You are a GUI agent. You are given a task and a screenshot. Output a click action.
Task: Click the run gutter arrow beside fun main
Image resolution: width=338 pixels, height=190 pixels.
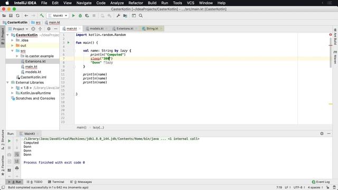[69, 43]
